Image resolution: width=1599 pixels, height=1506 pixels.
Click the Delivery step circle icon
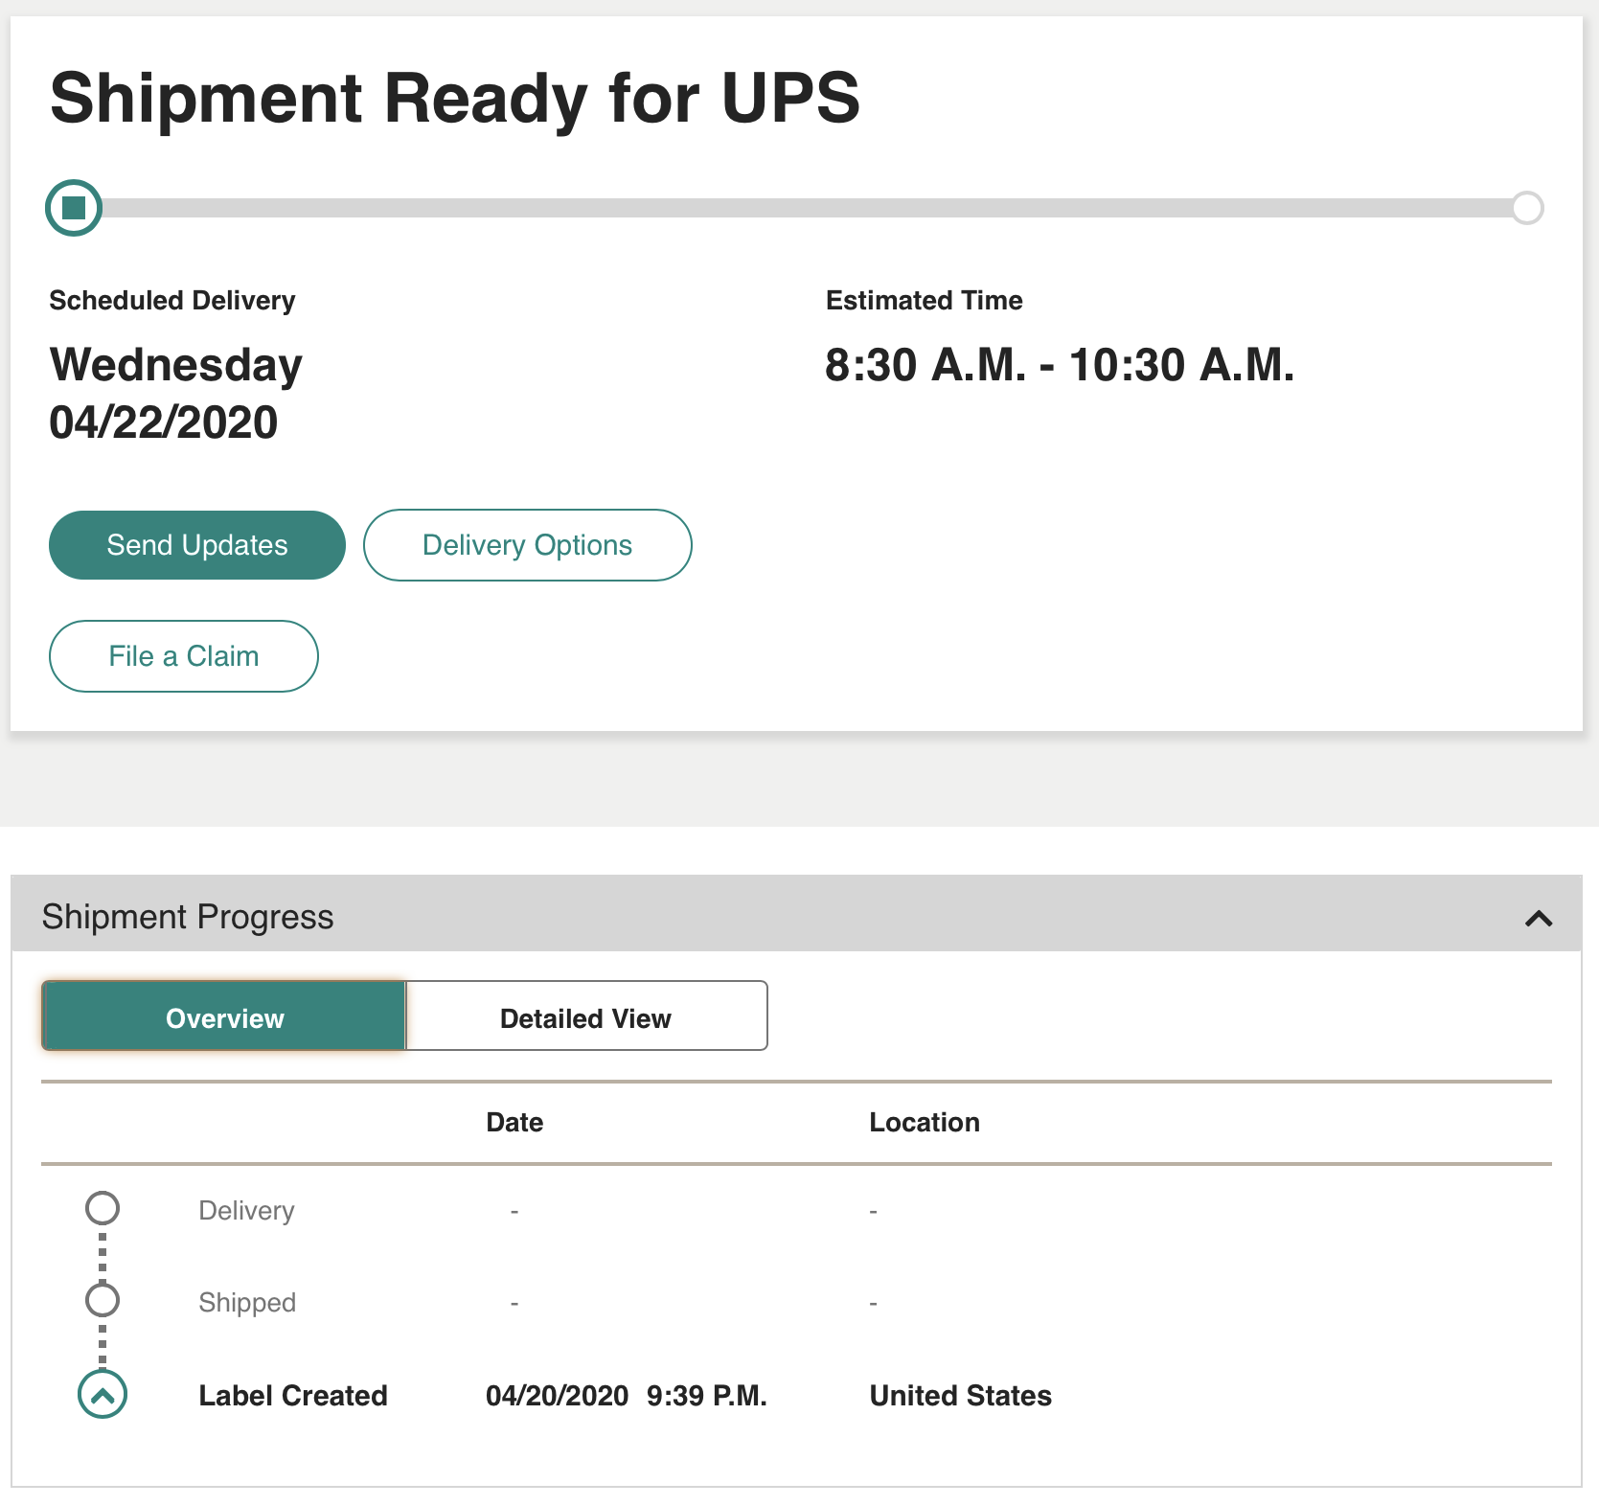coord(103,1209)
